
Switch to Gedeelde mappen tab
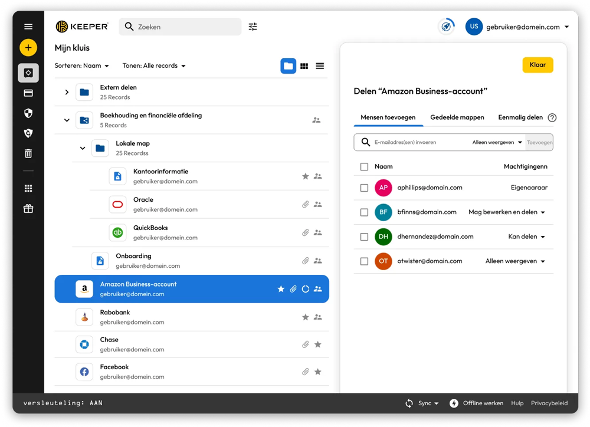[457, 117]
